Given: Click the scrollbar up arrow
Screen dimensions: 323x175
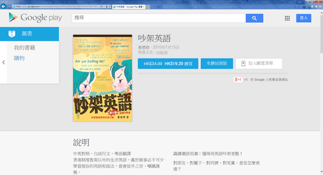Looking at the screenshot, I should click(322, 13).
